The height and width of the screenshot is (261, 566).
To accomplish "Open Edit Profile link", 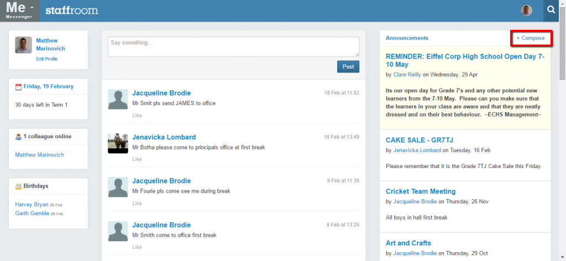I will coord(46,59).
